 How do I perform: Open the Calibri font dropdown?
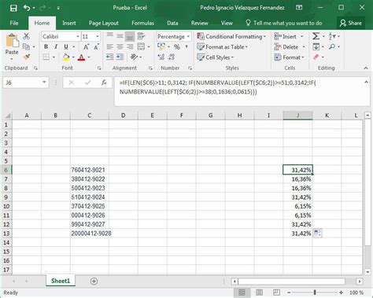coord(78,36)
